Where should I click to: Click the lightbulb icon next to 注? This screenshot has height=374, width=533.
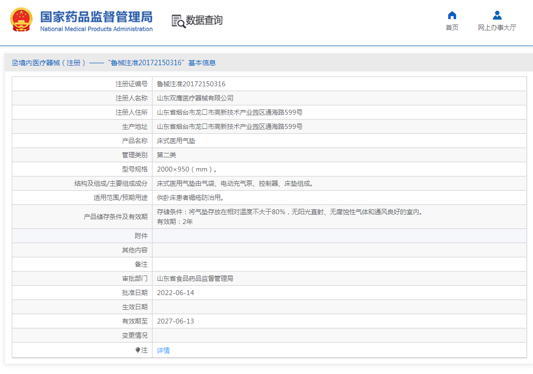(x=138, y=350)
